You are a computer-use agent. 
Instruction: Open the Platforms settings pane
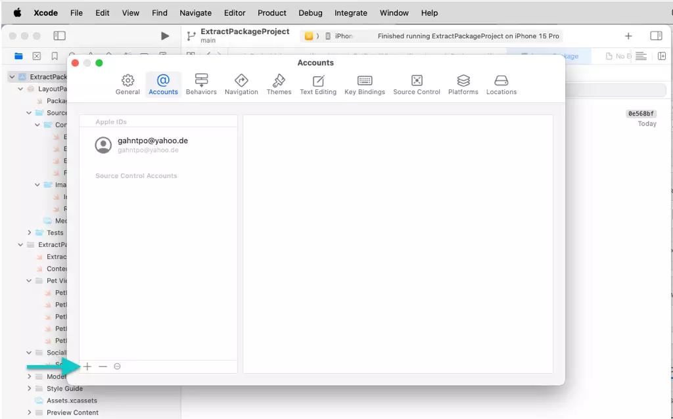pos(463,84)
